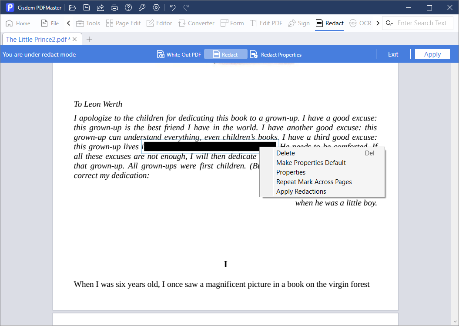Click 'when he was a little boy.' text

(336, 203)
